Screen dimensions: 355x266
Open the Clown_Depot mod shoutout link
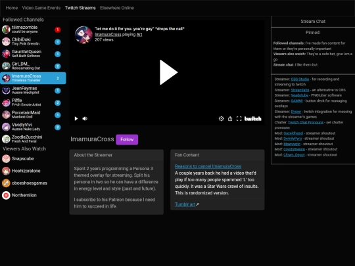[x=294, y=155]
